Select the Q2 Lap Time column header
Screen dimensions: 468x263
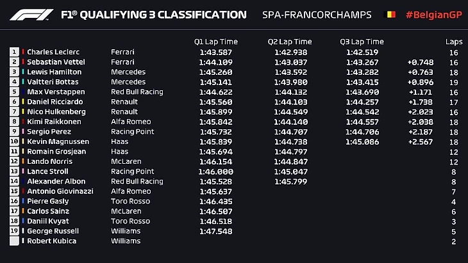click(290, 42)
